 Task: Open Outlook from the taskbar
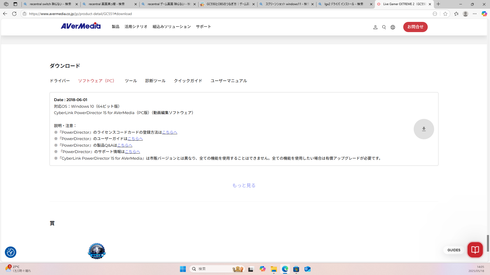[307, 269]
